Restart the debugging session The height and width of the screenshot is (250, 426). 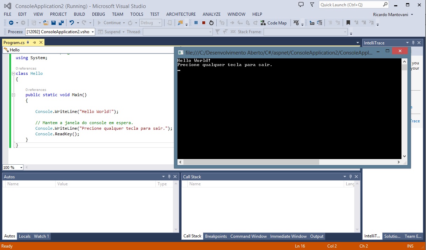211,23
